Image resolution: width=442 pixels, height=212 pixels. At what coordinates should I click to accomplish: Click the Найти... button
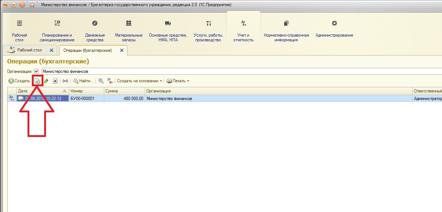click(x=84, y=81)
